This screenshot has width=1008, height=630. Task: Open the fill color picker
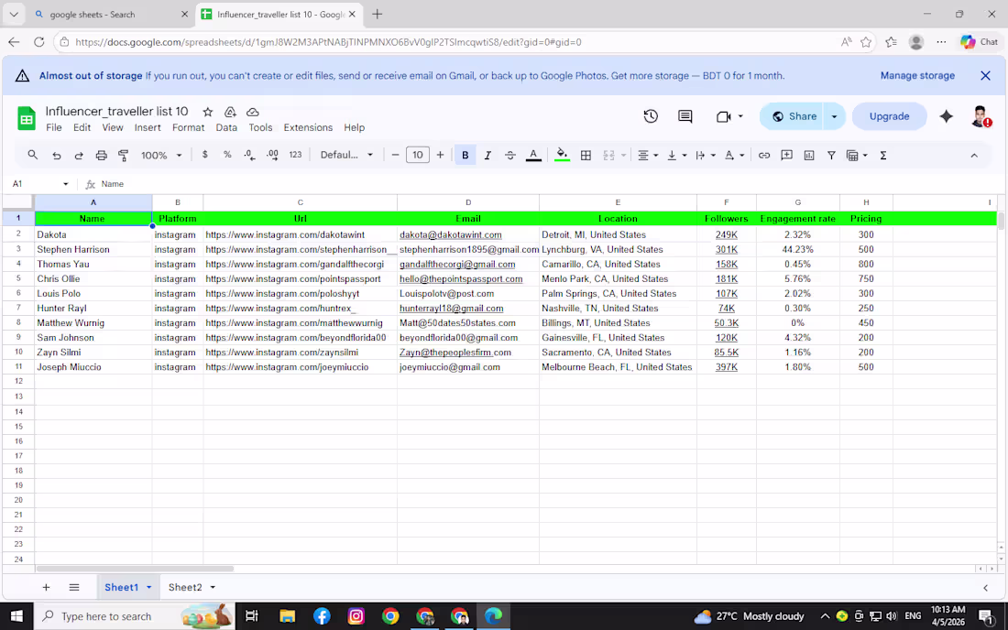coord(562,155)
